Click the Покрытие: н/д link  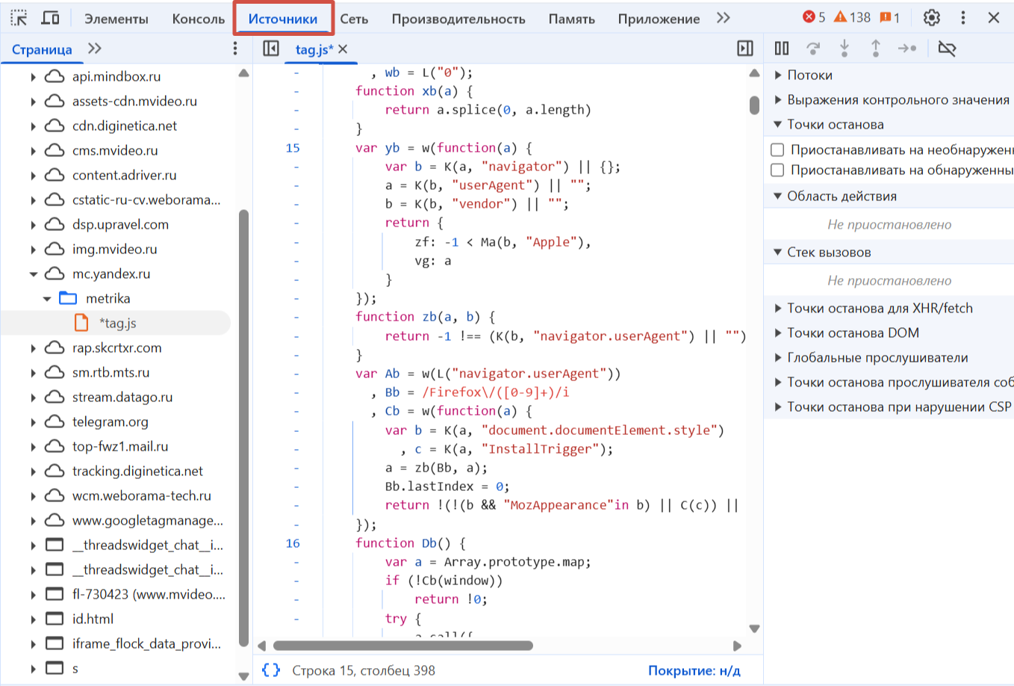point(694,670)
